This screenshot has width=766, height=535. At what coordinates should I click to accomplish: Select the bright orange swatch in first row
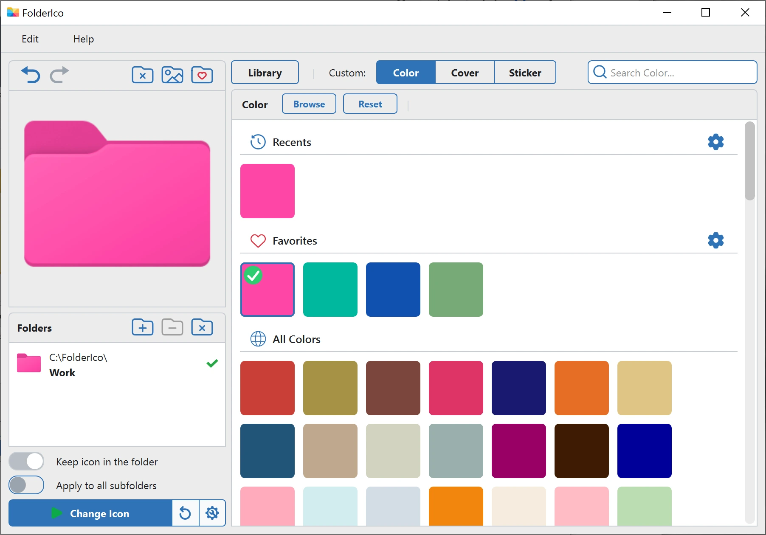pos(582,388)
